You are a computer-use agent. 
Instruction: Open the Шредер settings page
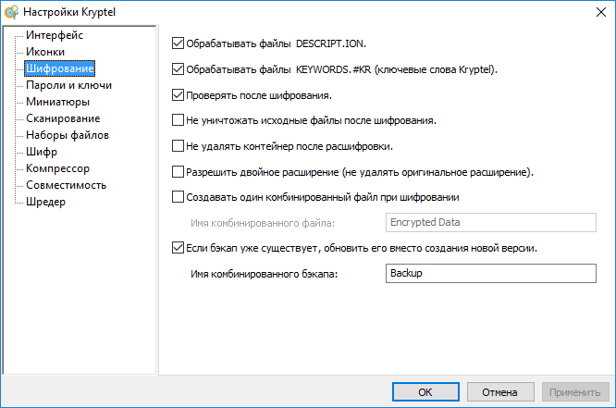tap(45, 202)
